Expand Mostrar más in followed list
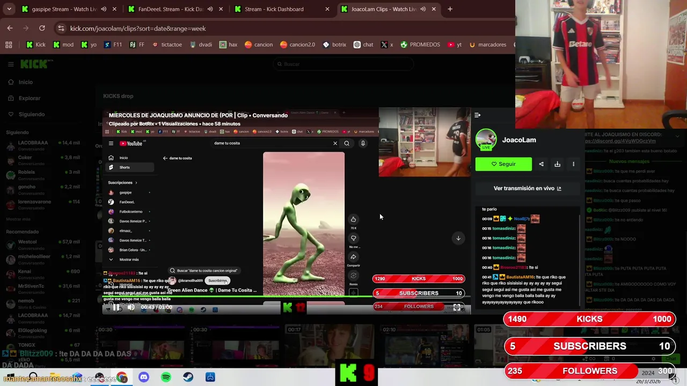The width and height of the screenshot is (687, 386). click(18, 219)
